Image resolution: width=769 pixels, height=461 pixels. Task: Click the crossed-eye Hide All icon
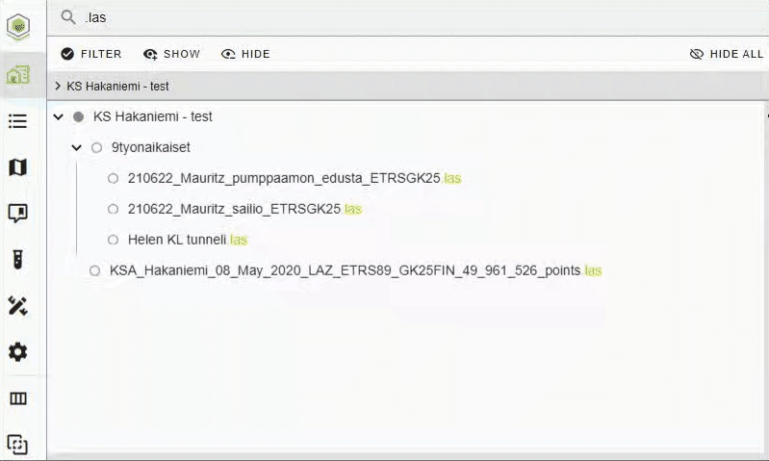coord(697,54)
